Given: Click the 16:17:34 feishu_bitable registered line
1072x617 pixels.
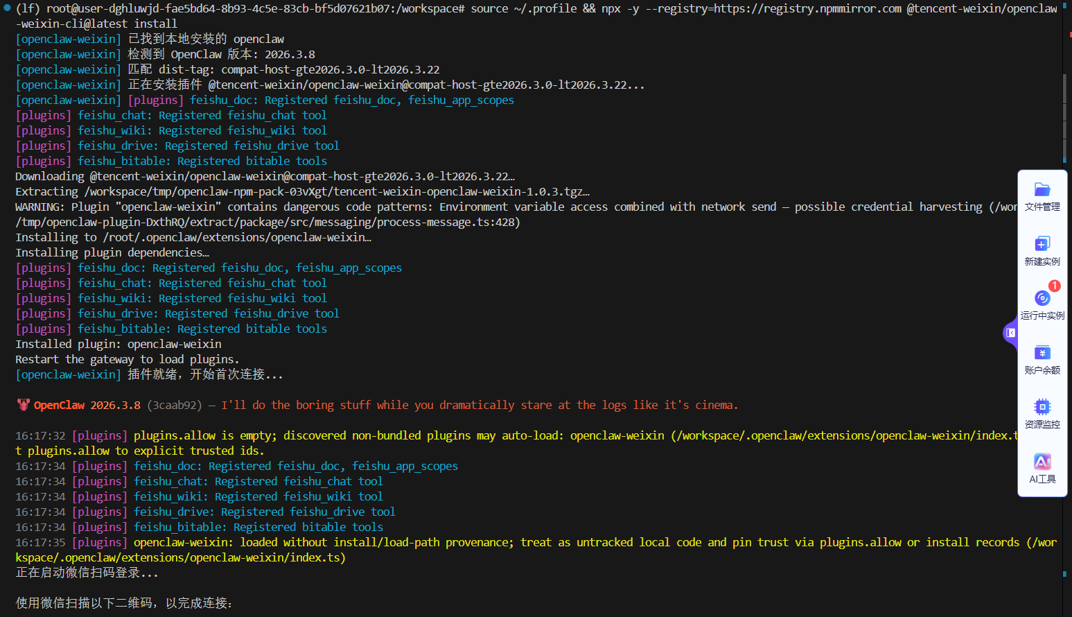Looking at the screenshot, I should (x=199, y=527).
